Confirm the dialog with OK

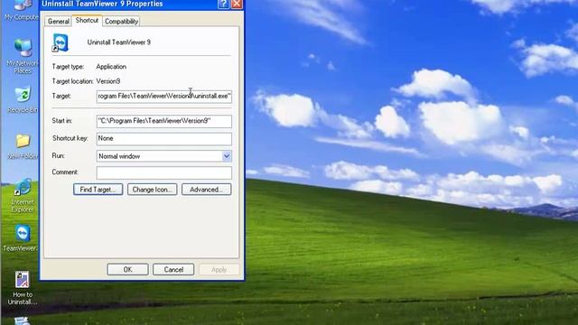click(127, 269)
